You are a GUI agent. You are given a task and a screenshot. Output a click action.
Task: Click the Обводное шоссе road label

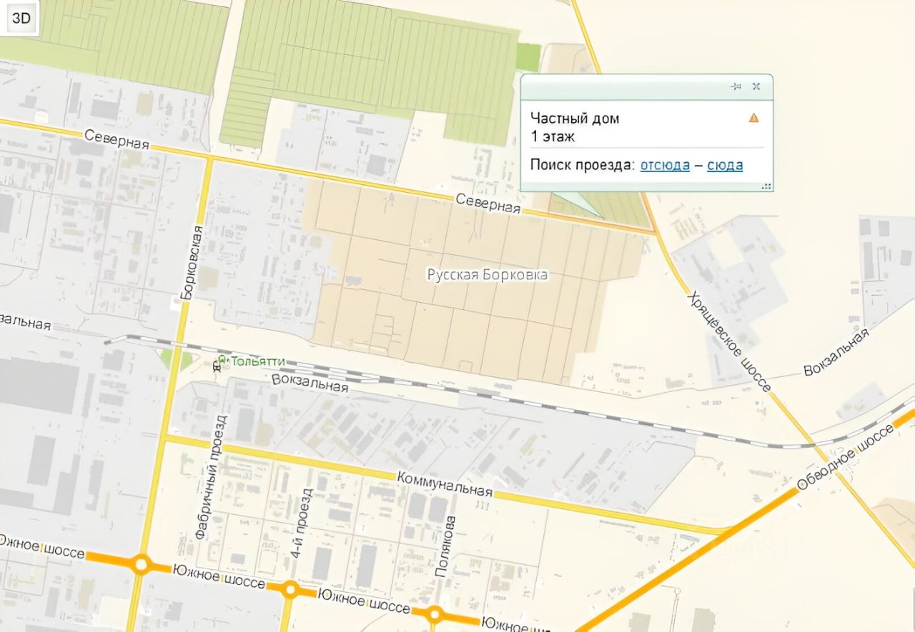[x=845, y=457]
